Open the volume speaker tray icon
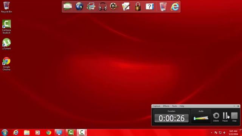The height and width of the screenshot is (136, 242). click(225, 133)
